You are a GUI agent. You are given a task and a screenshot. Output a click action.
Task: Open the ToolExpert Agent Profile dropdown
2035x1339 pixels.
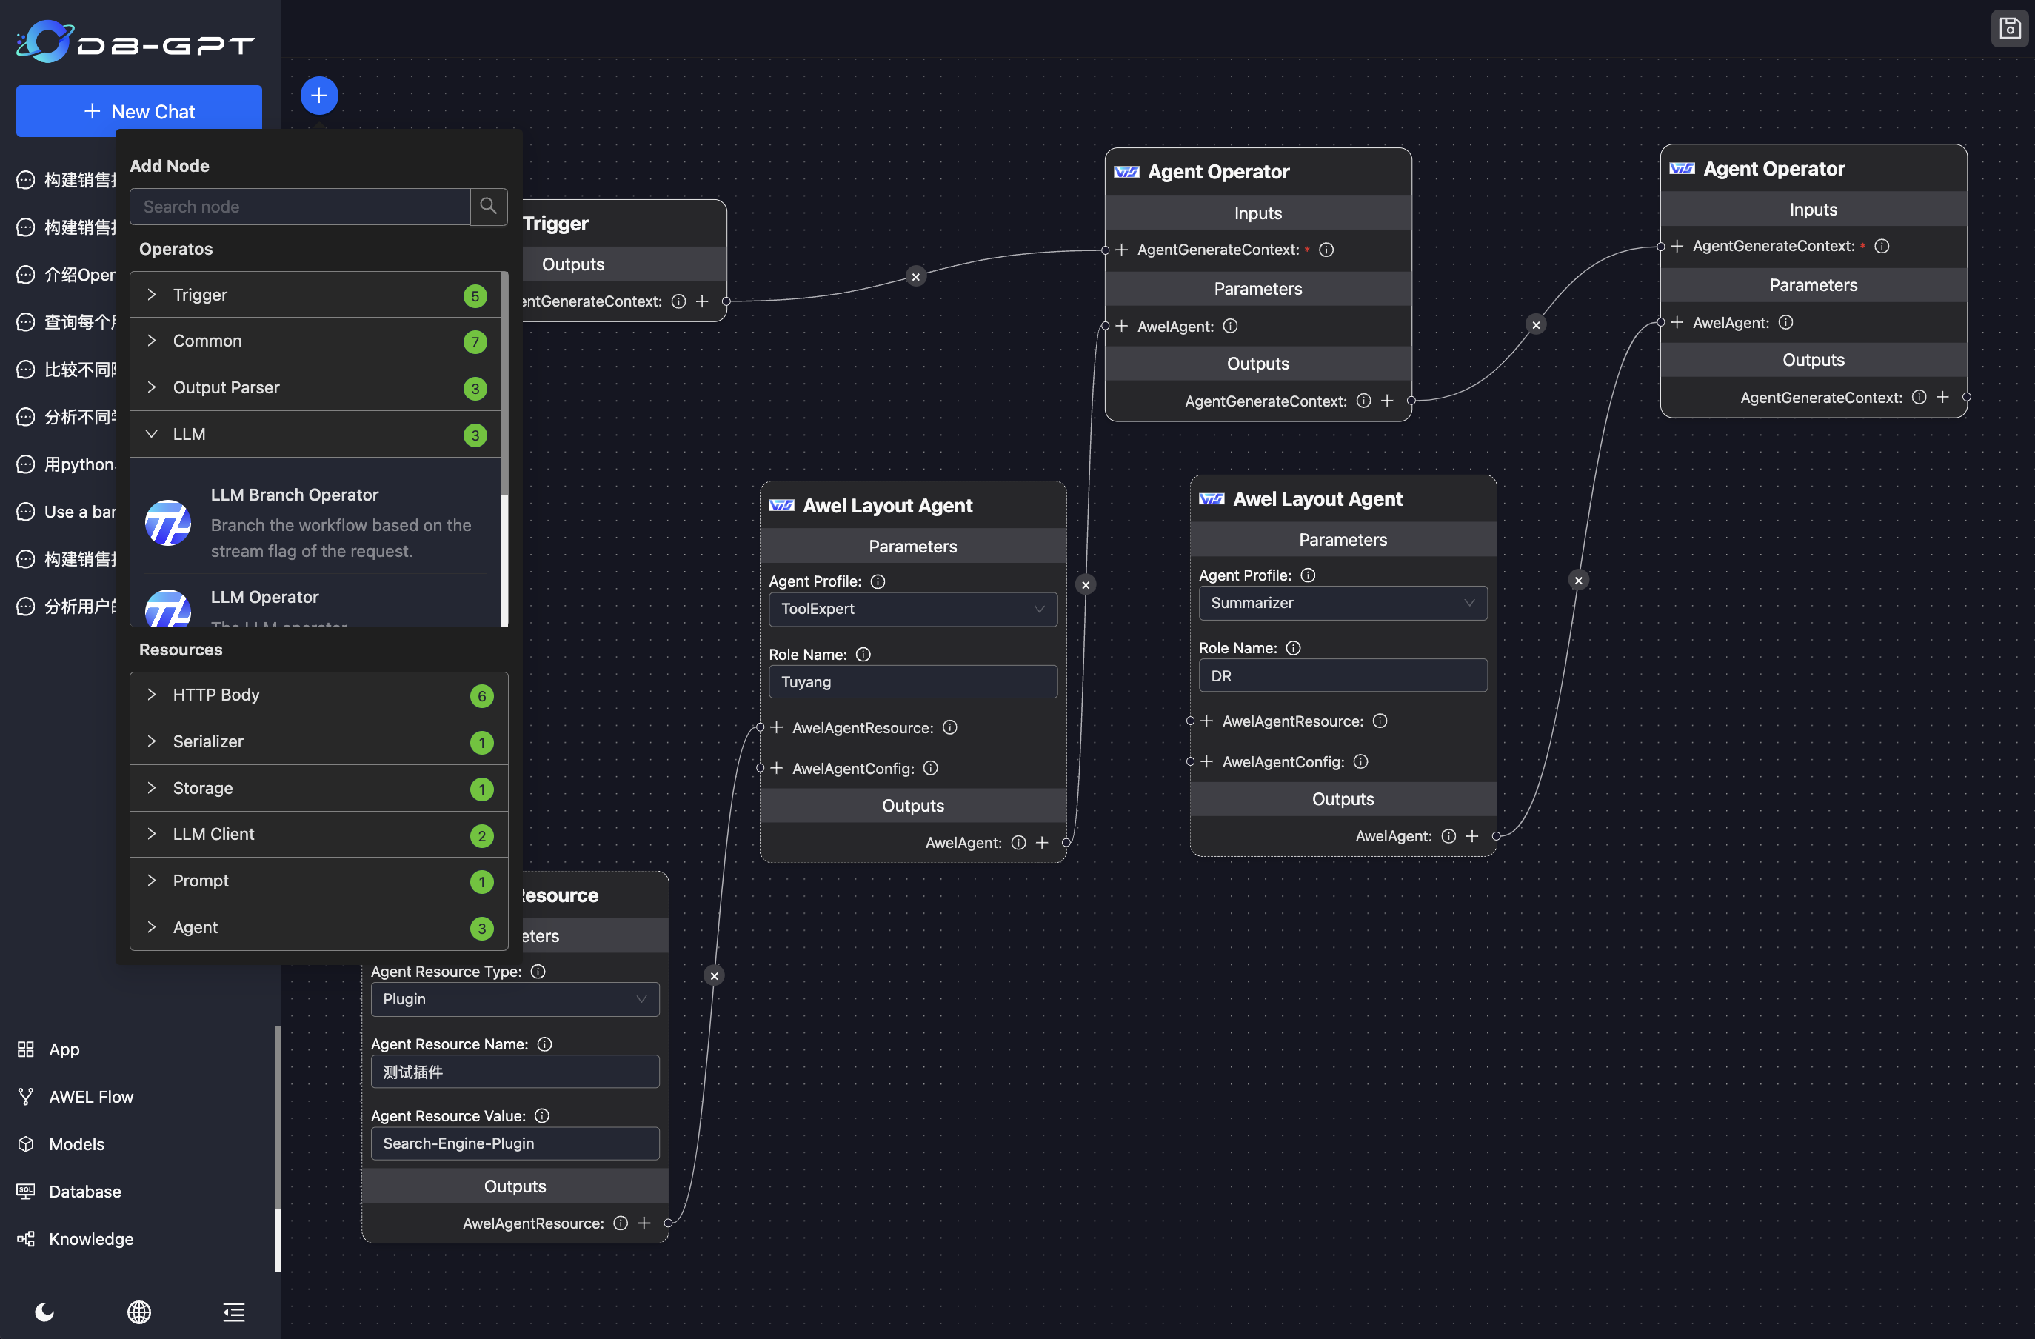click(x=912, y=609)
